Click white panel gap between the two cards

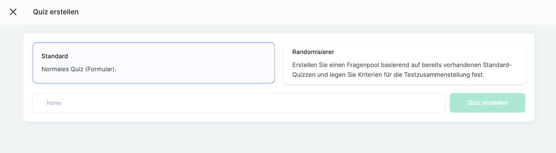[x=279, y=63]
